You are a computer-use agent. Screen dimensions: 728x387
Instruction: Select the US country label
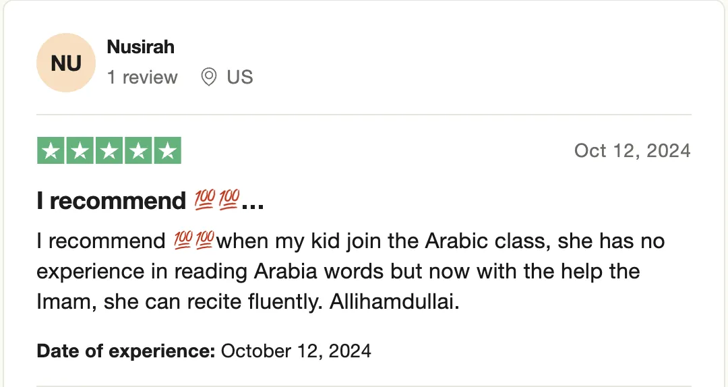240,77
